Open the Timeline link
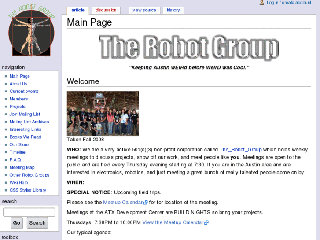 [x=17, y=152]
